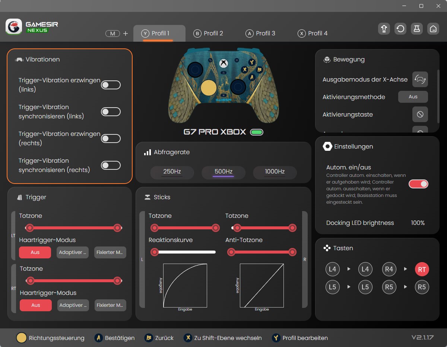Click the Anti-Totzone slider right handle
447x347 pixels.
coord(292,252)
